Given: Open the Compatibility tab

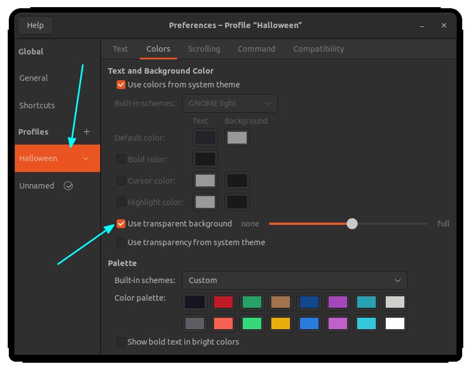Looking at the screenshot, I should coord(318,49).
